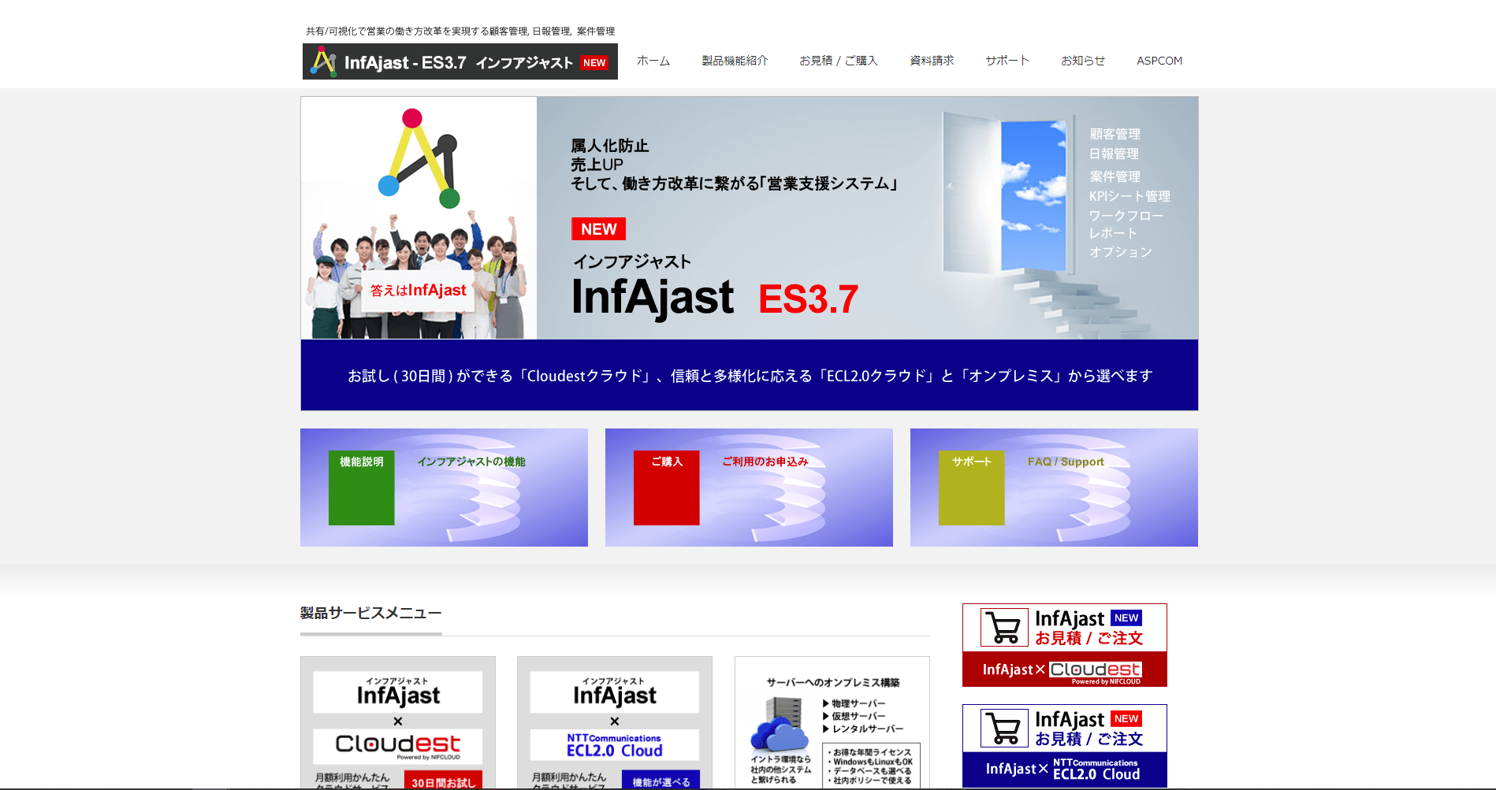This screenshot has width=1496, height=790.
Task: Open the ASPCOM navigation link
Action: 1159,61
